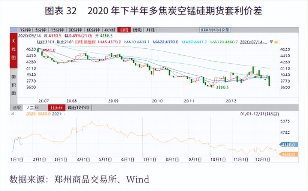
Task: Select the 月线 monthly chart tab
Action: 151,30
